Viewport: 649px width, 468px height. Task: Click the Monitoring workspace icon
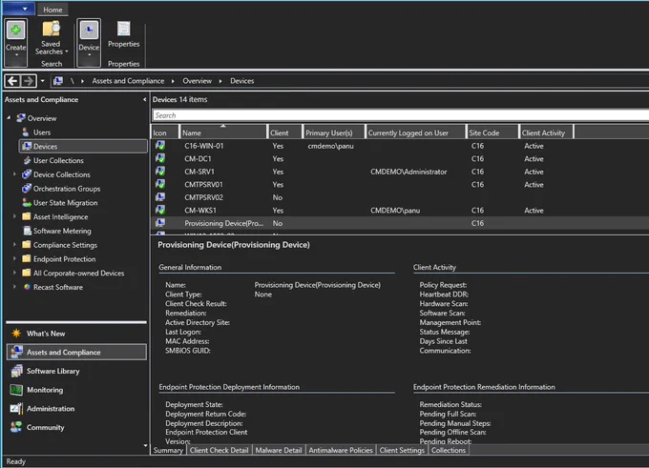click(x=16, y=390)
